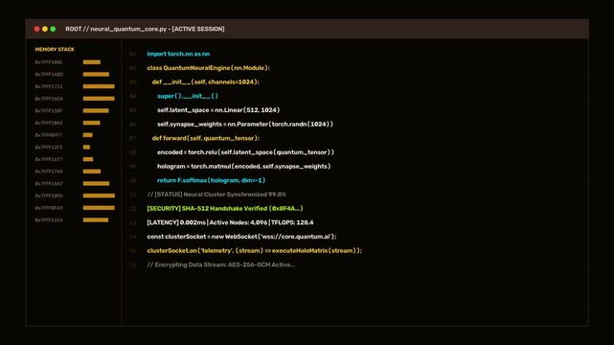Click the '[SECURITY] SHA-512 Handshake Verified' line
Screen dimensions: 614x345
click(225, 209)
